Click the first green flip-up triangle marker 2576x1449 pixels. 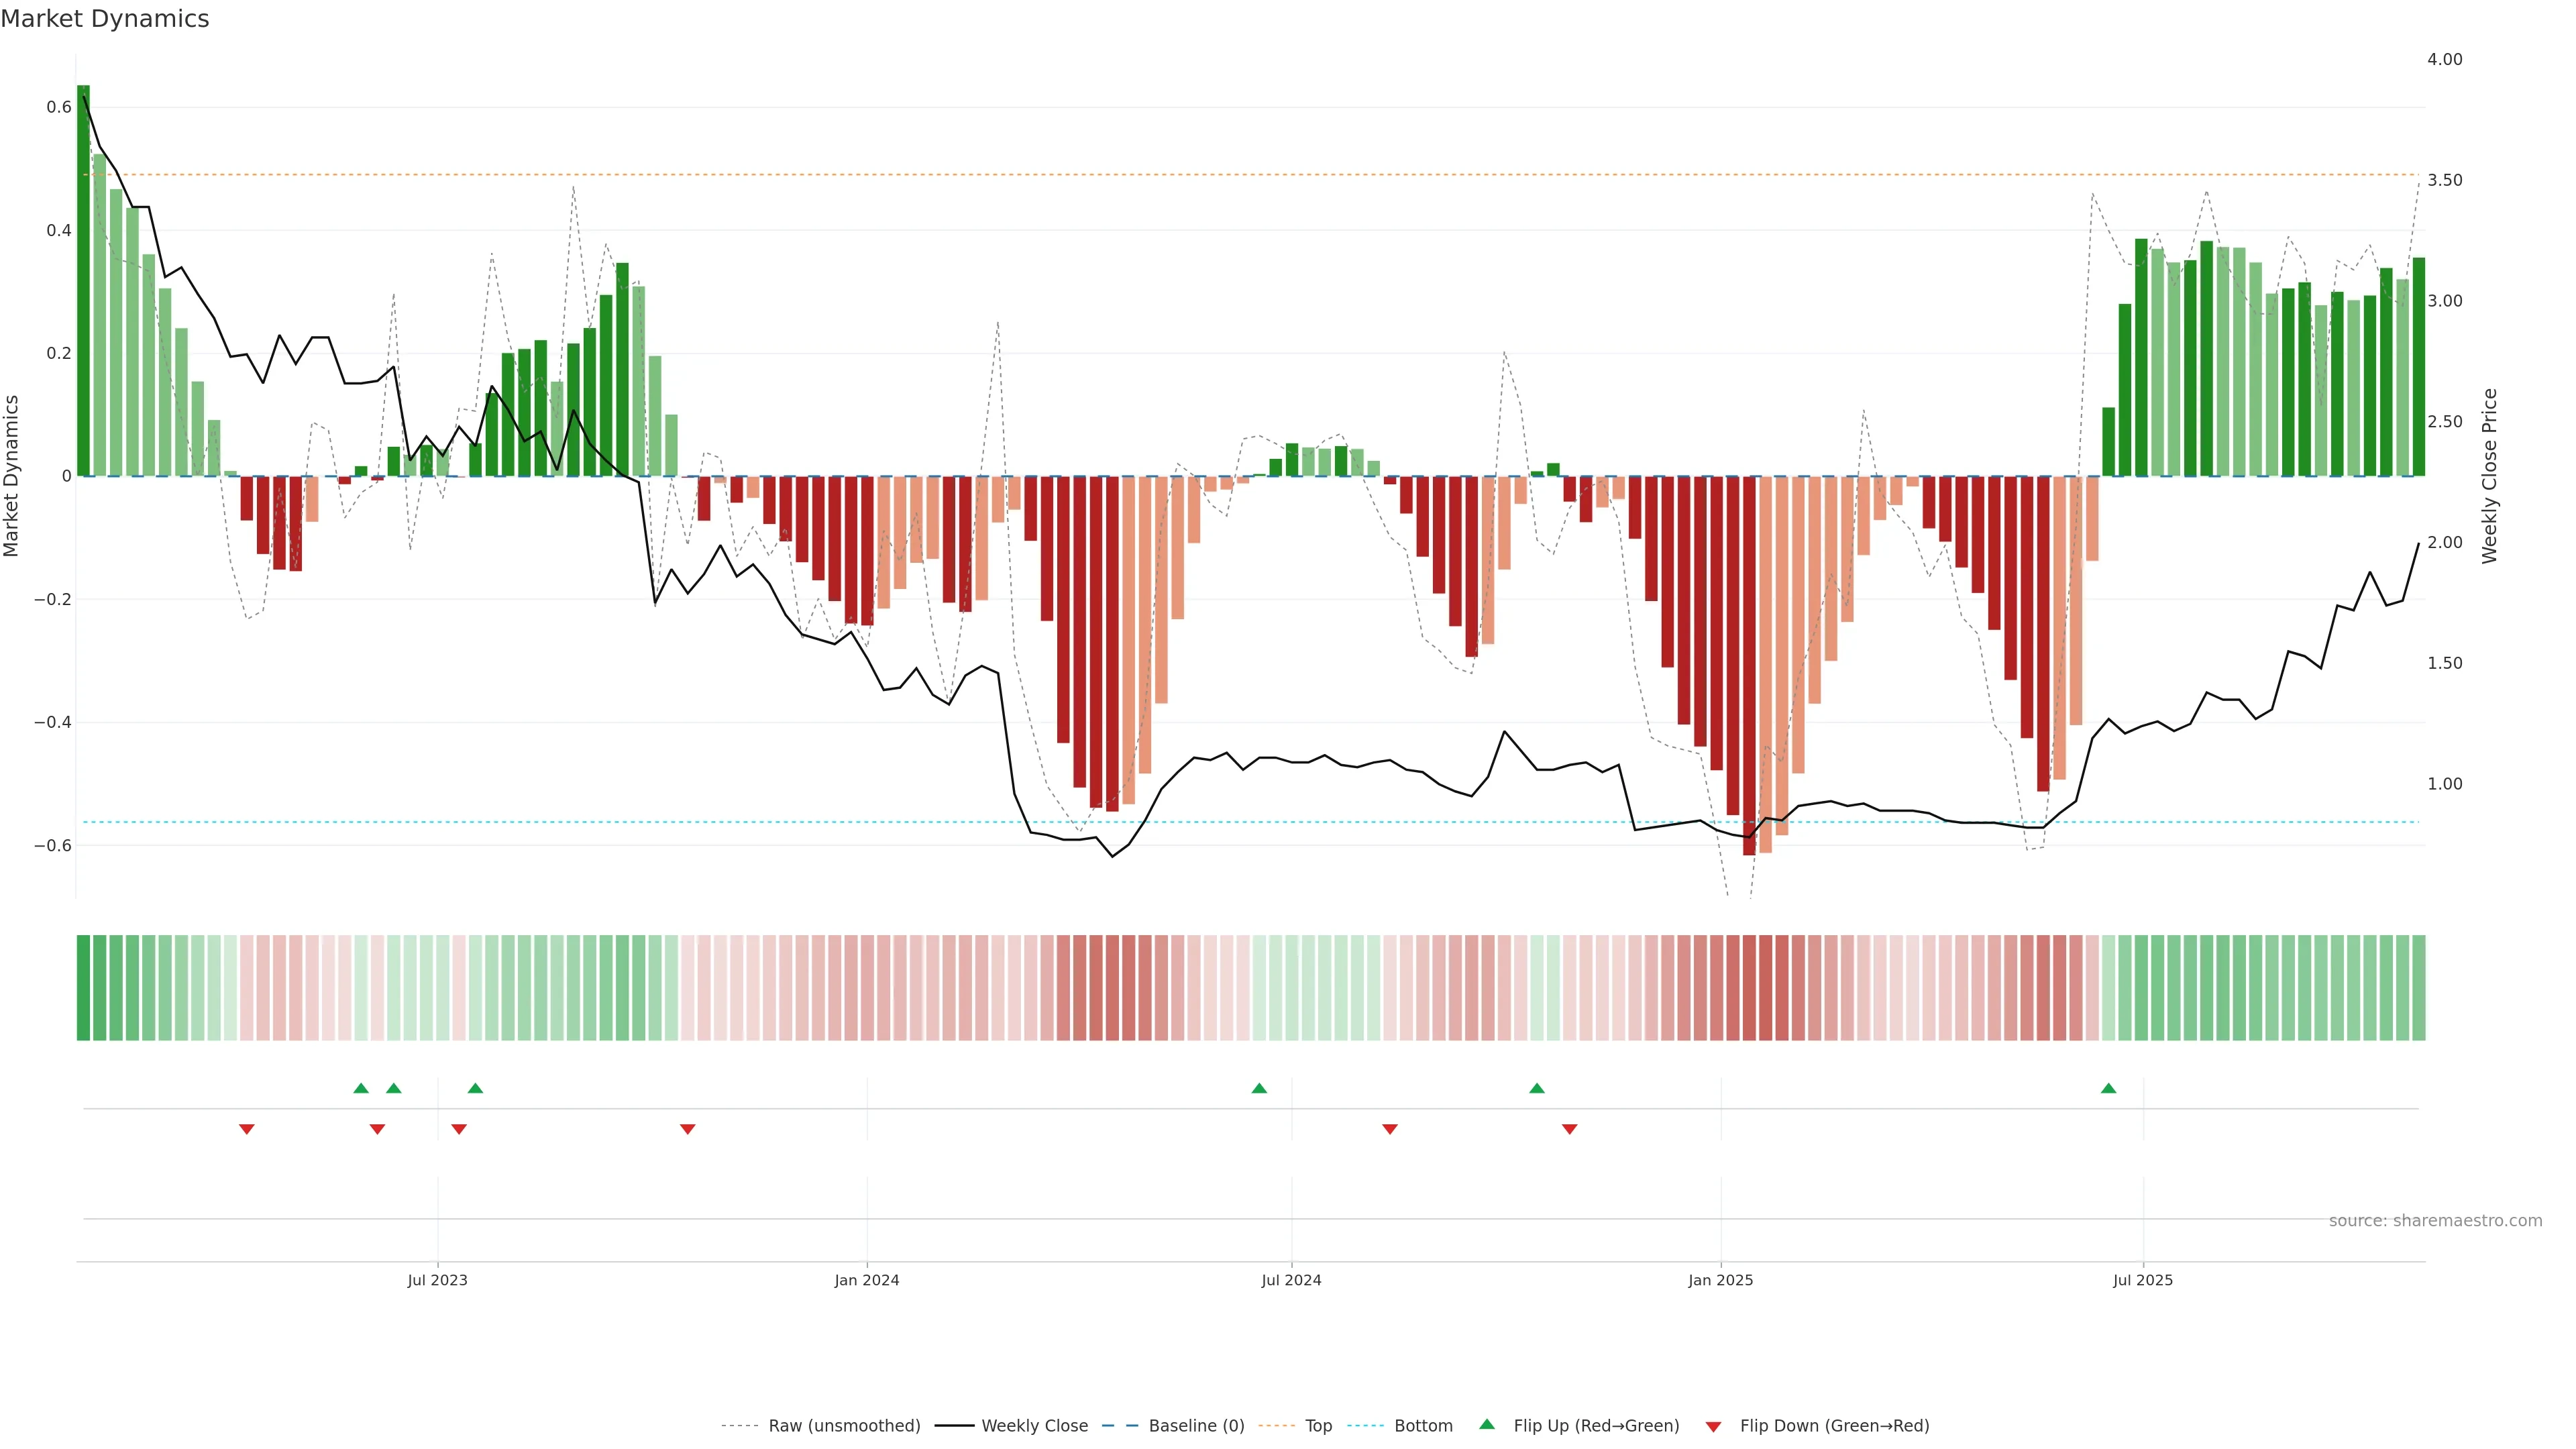tap(361, 1088)
